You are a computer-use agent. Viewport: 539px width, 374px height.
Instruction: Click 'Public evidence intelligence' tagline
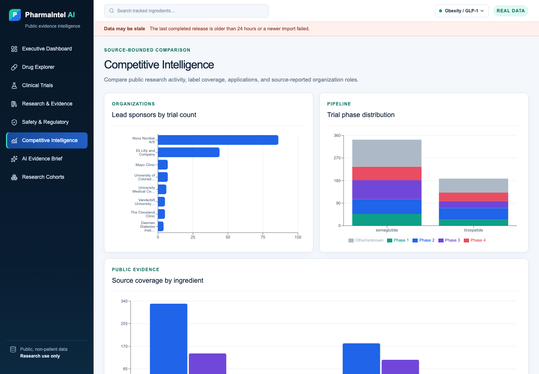52,26
